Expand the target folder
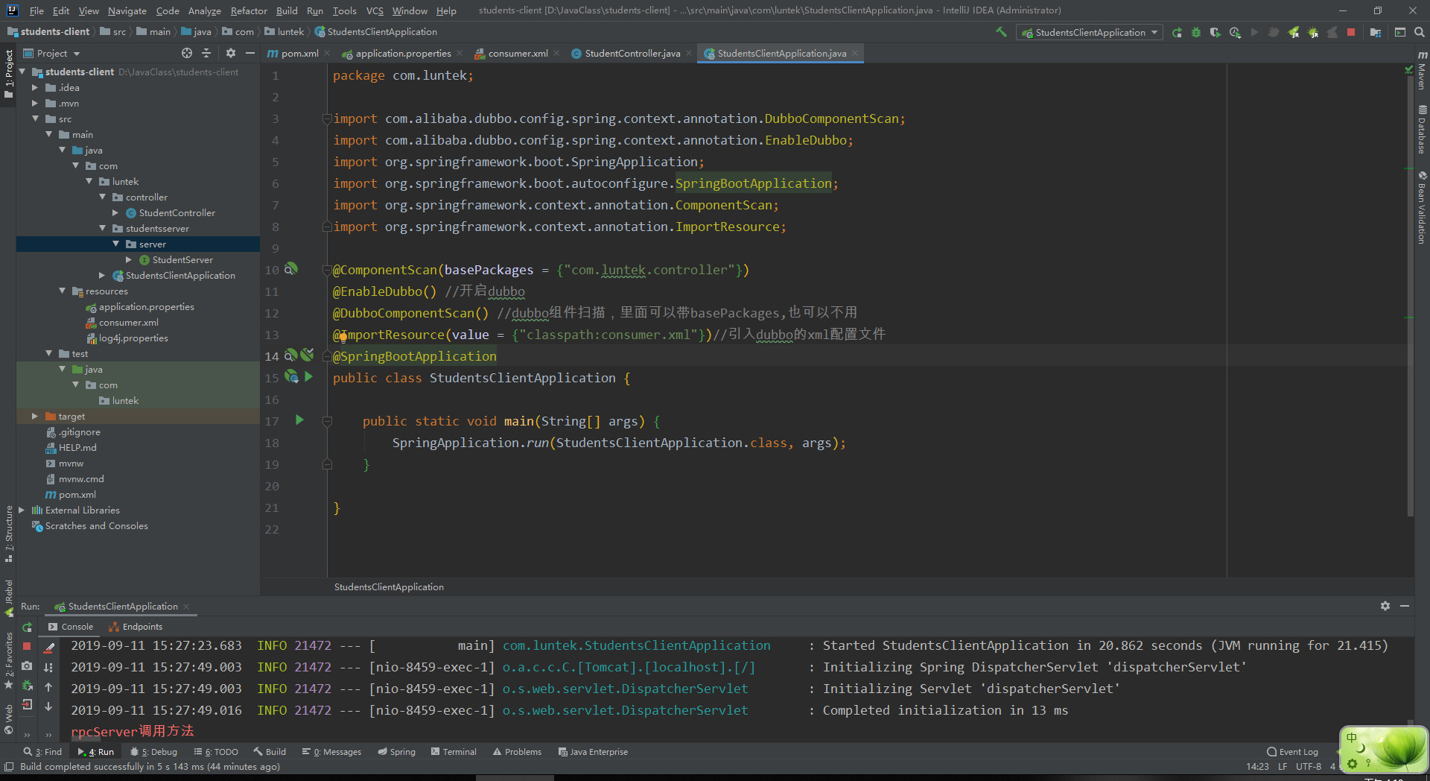Viewport: 1430px width, 781px height. tap(35, 416)
